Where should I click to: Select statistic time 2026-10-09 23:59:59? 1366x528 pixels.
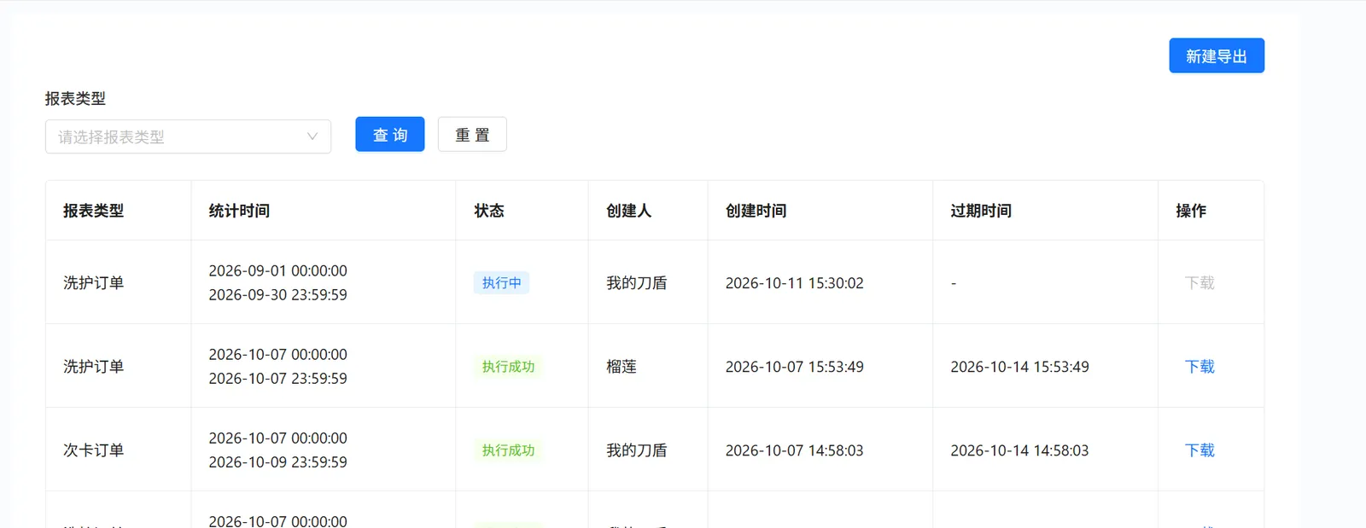tap(278, 462)
